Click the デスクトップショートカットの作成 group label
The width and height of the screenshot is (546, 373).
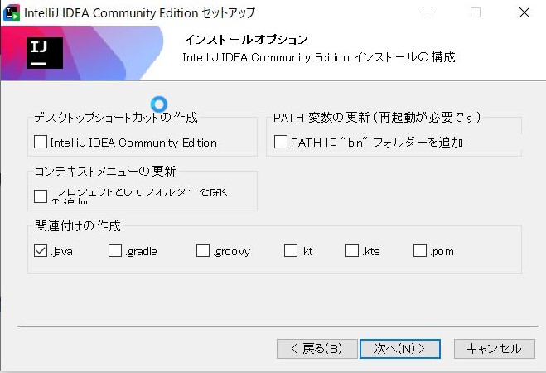[116, 118]
